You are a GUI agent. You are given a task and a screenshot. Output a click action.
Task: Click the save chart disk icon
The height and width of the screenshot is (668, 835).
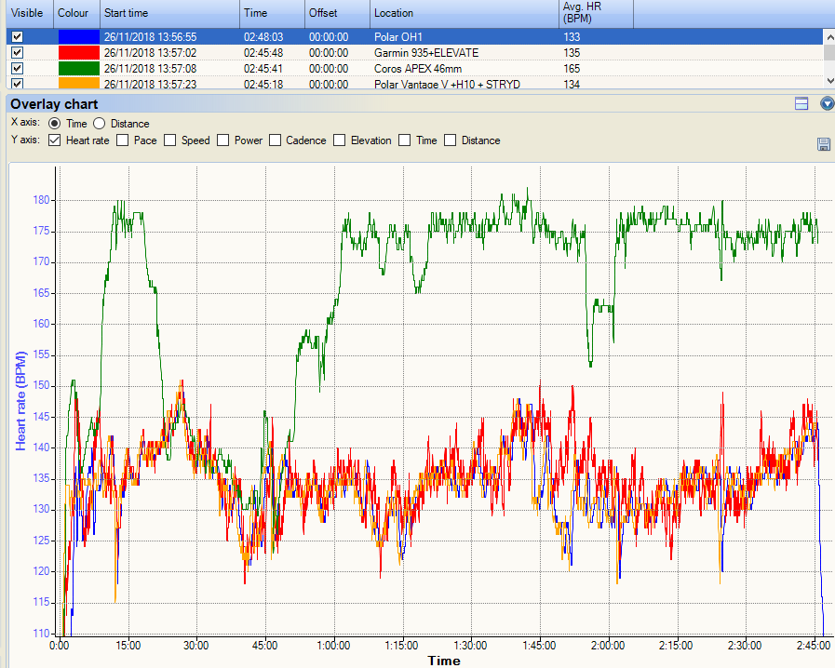823,143
